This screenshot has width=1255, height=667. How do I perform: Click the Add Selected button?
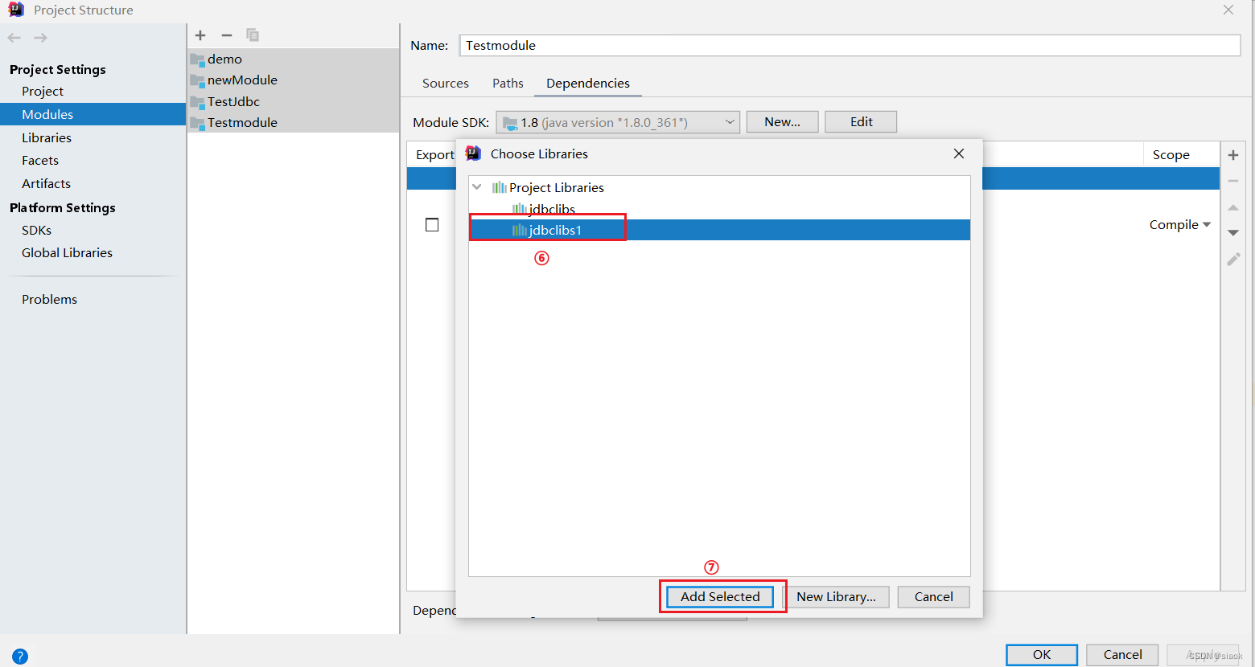(x=720, y=597)
